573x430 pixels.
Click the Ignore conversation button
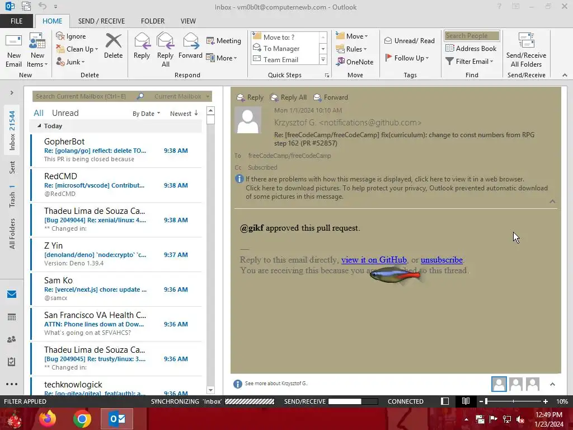click(x=71, y=36)
